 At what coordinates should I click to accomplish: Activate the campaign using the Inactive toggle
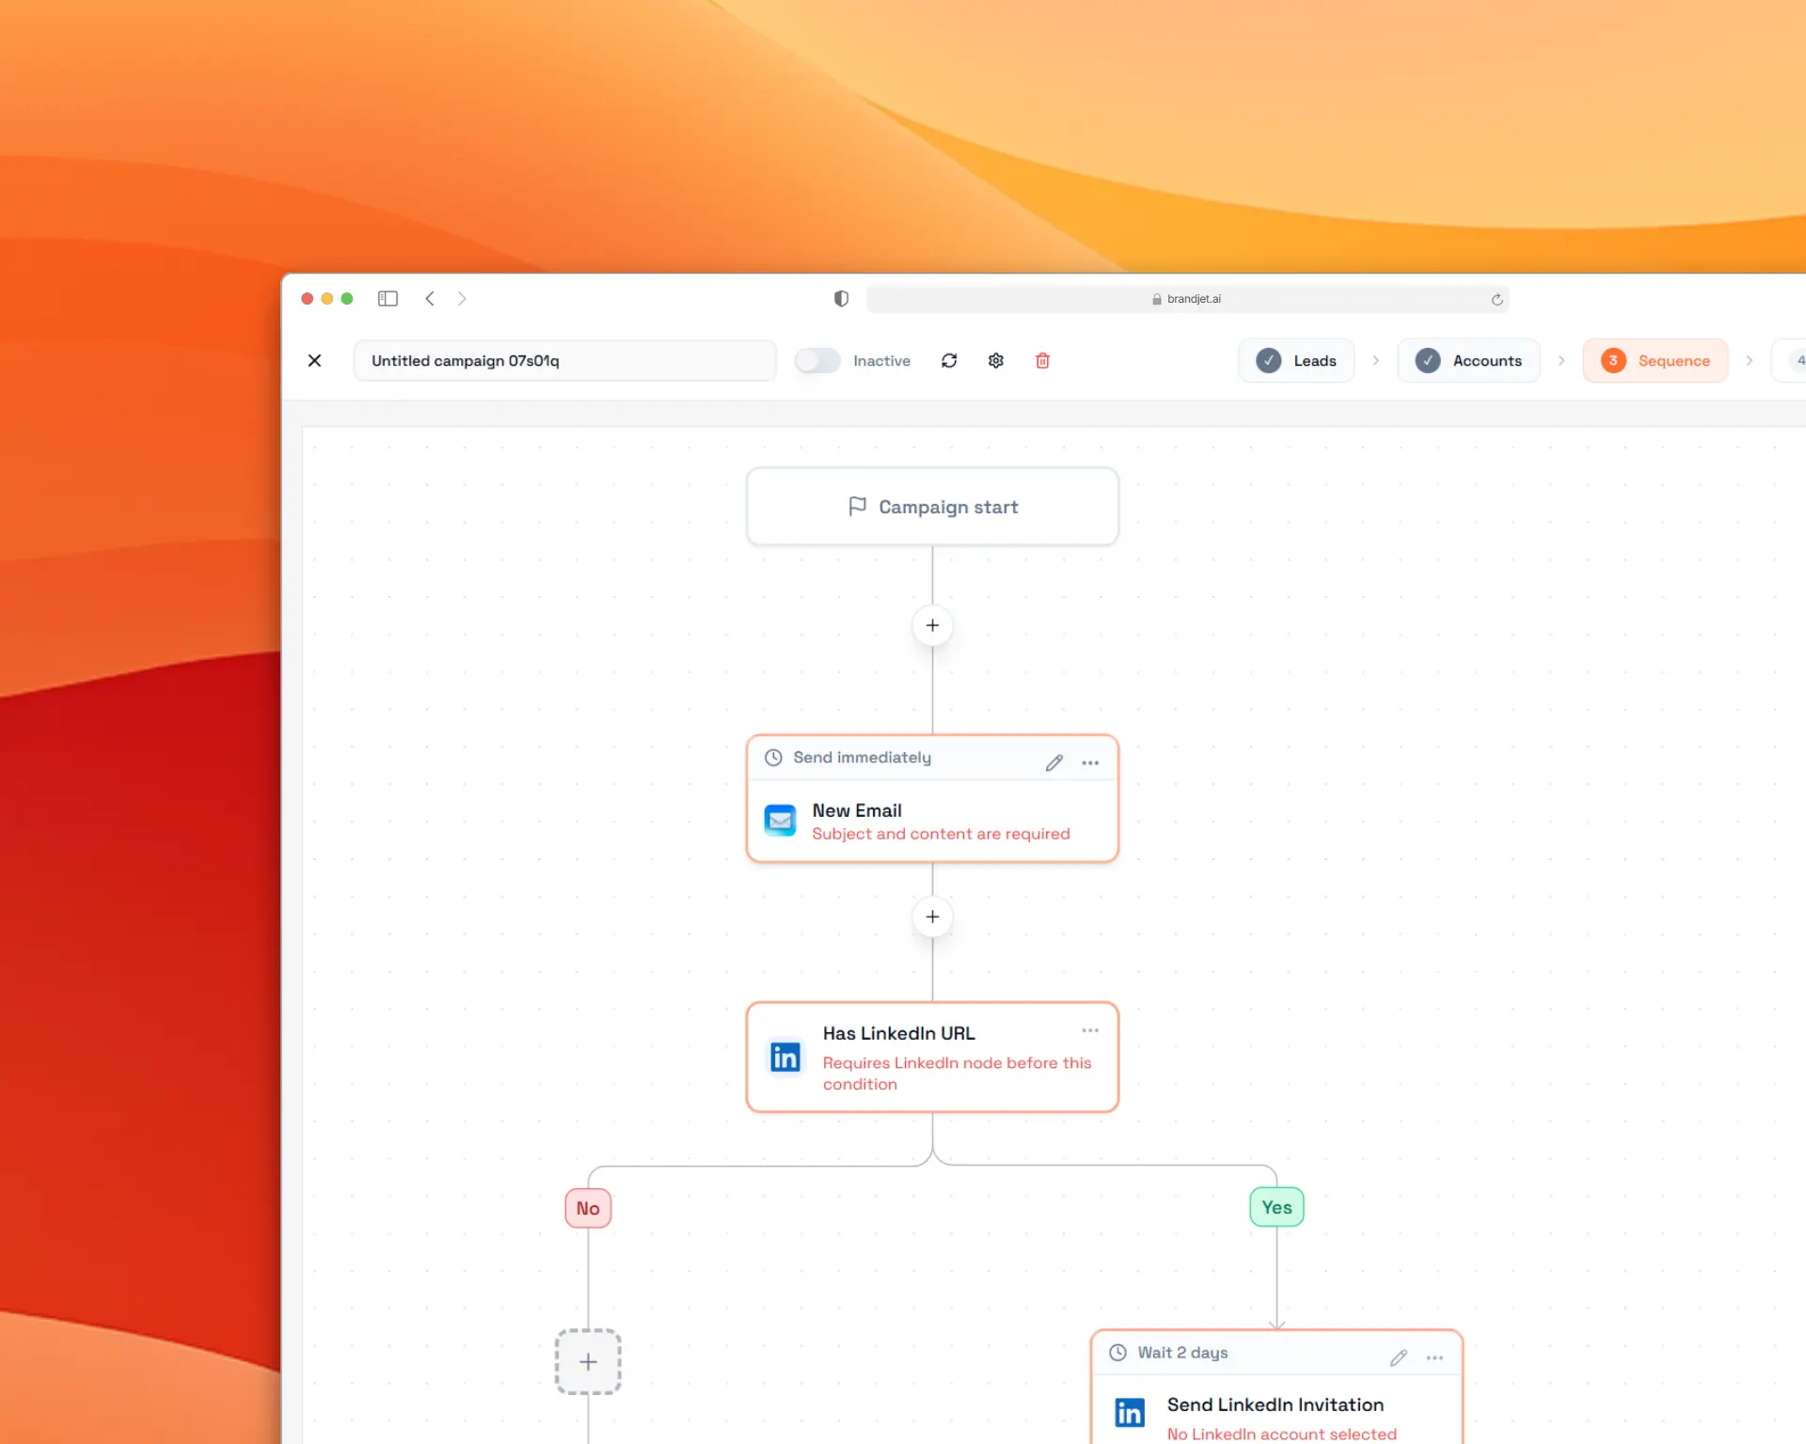coord(816,360)
